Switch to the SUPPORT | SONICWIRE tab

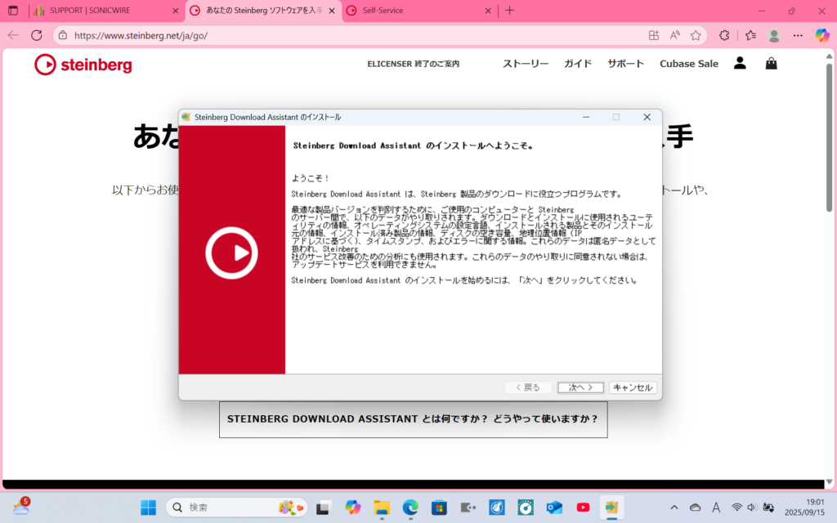pyautogui.click(x=102, y=11)
